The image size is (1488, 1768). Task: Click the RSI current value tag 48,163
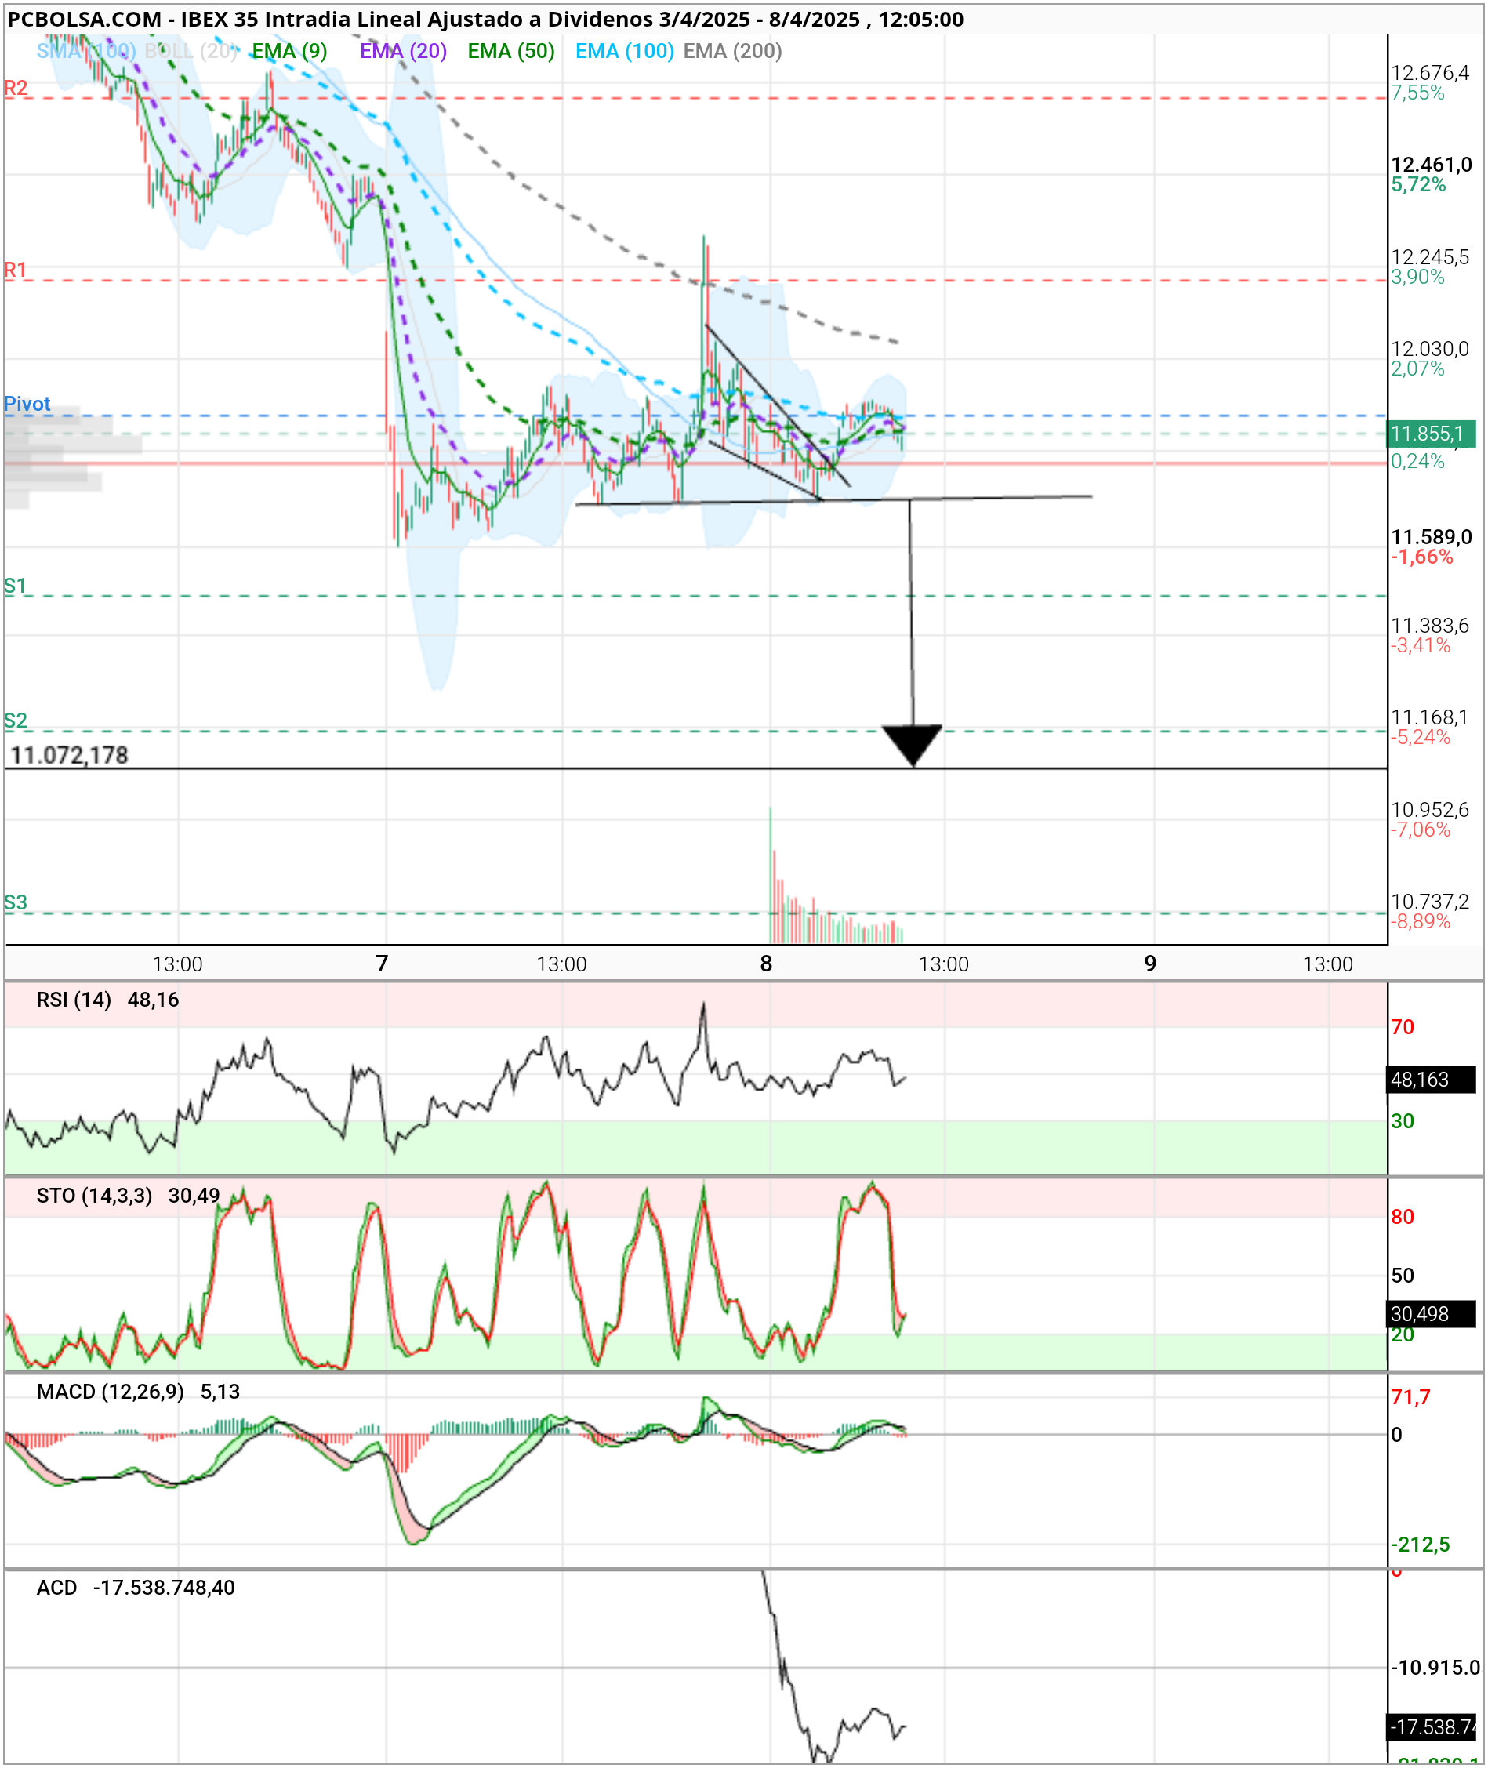(x=1431, y=1080)
